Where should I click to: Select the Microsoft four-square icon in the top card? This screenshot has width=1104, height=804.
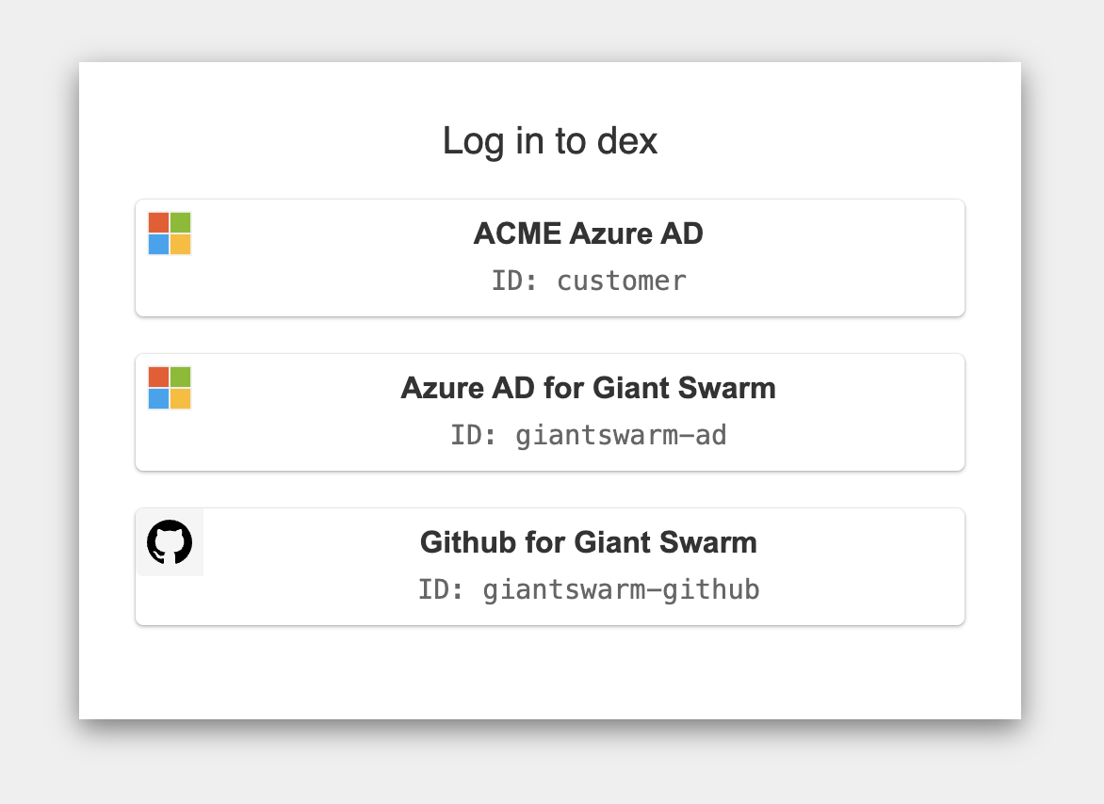pos(170,233)
